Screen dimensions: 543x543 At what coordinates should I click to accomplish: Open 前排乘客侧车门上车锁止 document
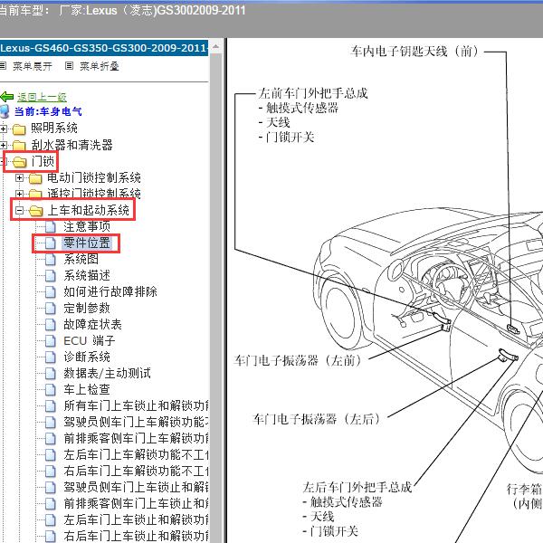click(x=137, y=503)
